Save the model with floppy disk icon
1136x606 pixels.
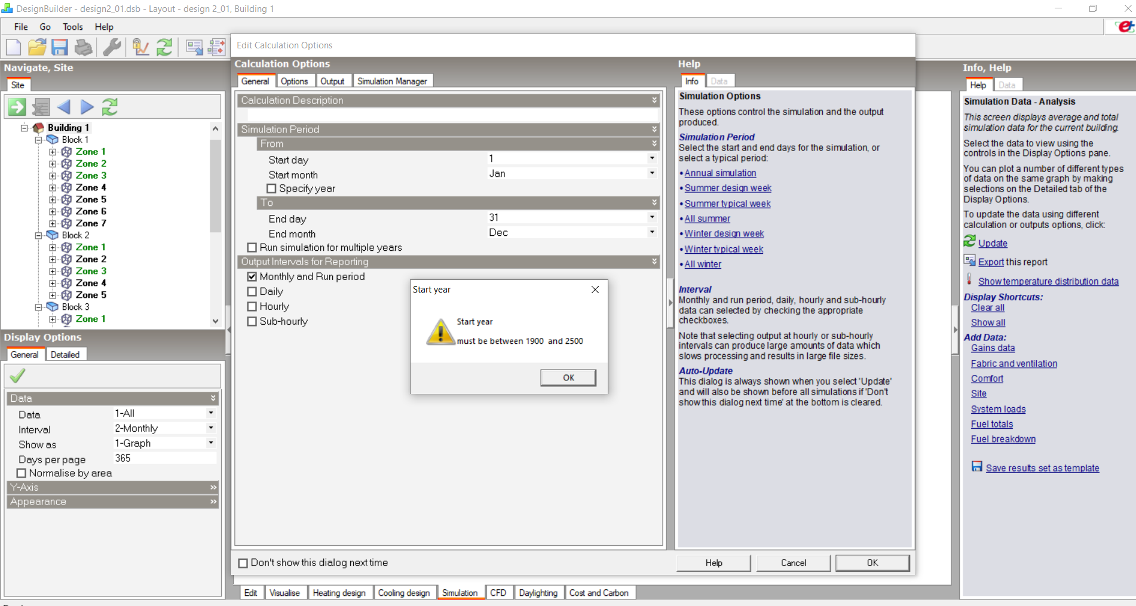(x=60, y=47)
